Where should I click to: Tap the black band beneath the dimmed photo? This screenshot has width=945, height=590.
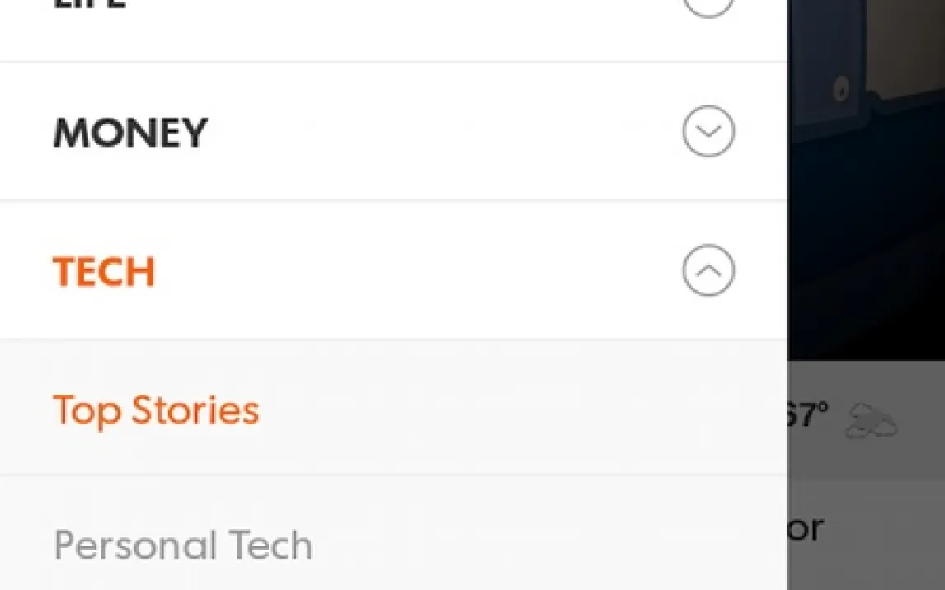pyautogui.click(x=866, y=330)
